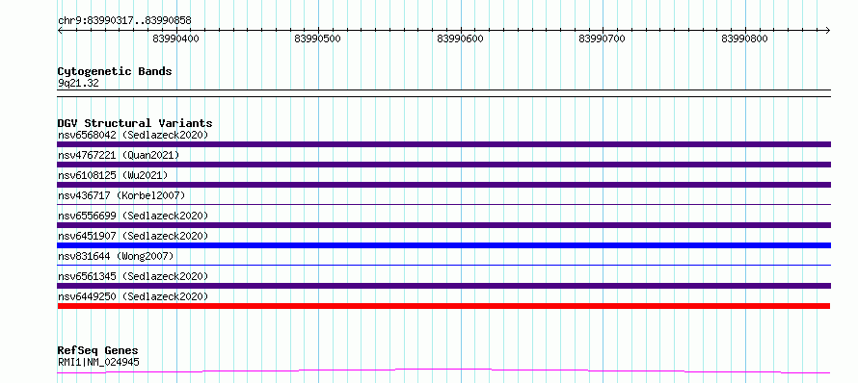Click the 83990800 ruler position
This screenshot has height=383, width=858.
[745, 38]
